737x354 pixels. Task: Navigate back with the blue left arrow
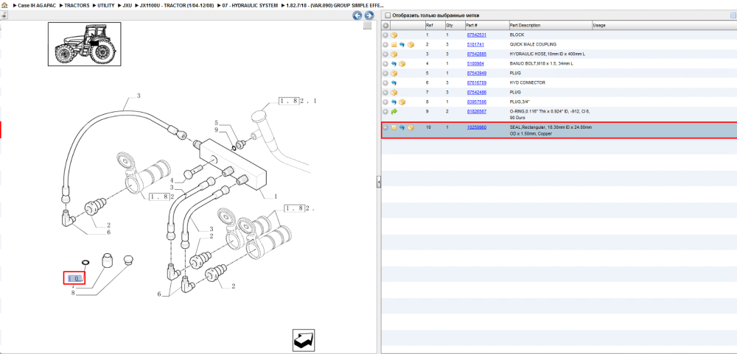[357, 15]
